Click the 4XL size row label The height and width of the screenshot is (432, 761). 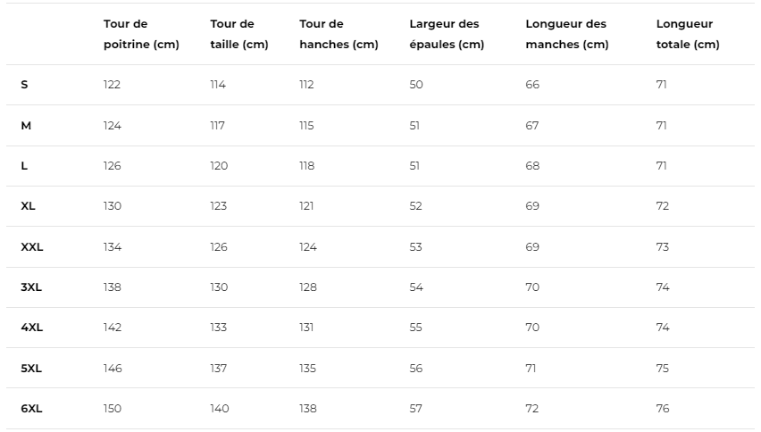tap(31, 328)
